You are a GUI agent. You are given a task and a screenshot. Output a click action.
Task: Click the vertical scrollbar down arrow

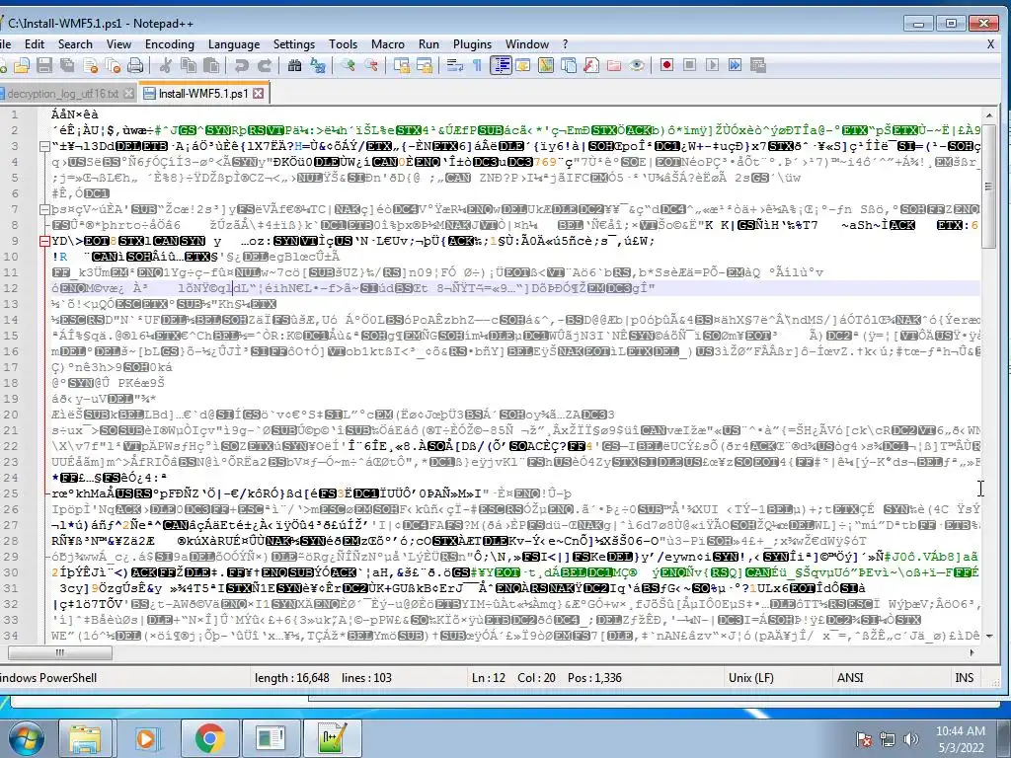pyautogui.click(x=988, y=637)
